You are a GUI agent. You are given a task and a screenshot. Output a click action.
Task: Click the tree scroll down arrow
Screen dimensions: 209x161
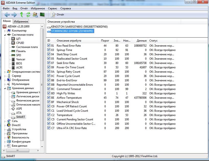(42, 147)
